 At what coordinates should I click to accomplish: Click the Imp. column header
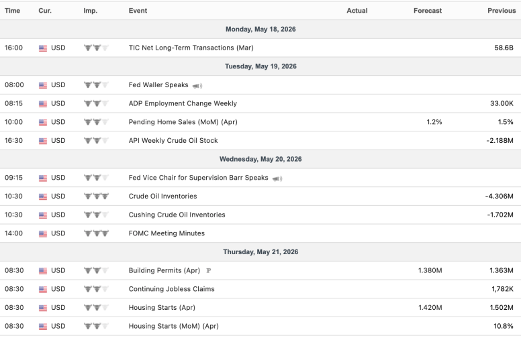click(91, 11)
